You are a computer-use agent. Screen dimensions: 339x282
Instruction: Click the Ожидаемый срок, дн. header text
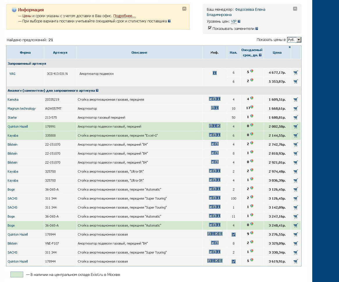tap(252, 53)
